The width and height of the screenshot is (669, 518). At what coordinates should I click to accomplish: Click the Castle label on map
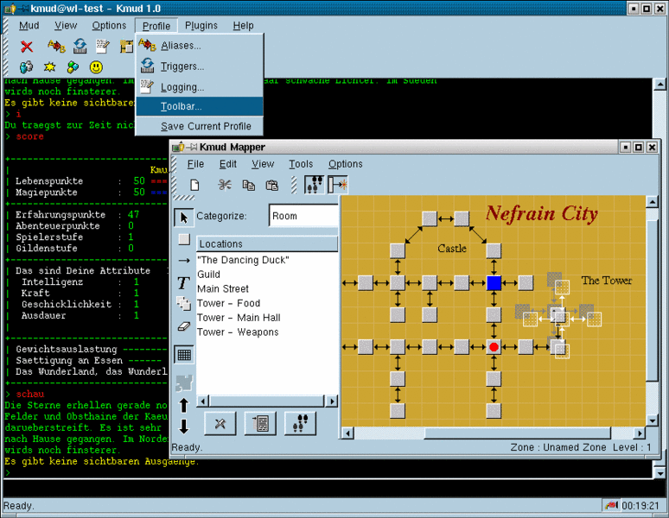point(452,249)
